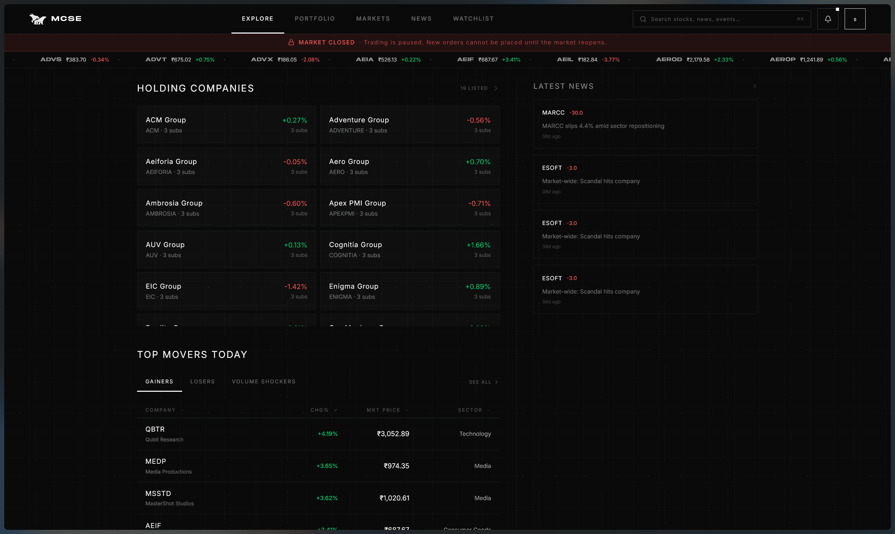This screenshot has width=895, height=534.
Task: Click the MEDP Media Productions row
Action: [318, 466]
